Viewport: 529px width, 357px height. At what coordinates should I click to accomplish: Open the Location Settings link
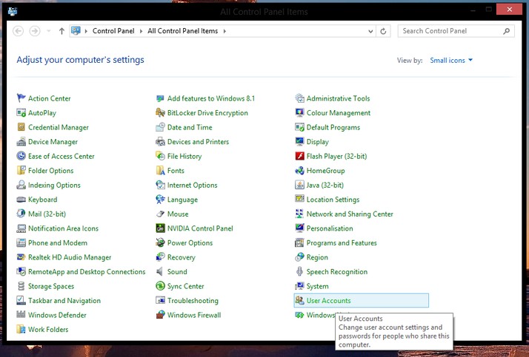333,200
